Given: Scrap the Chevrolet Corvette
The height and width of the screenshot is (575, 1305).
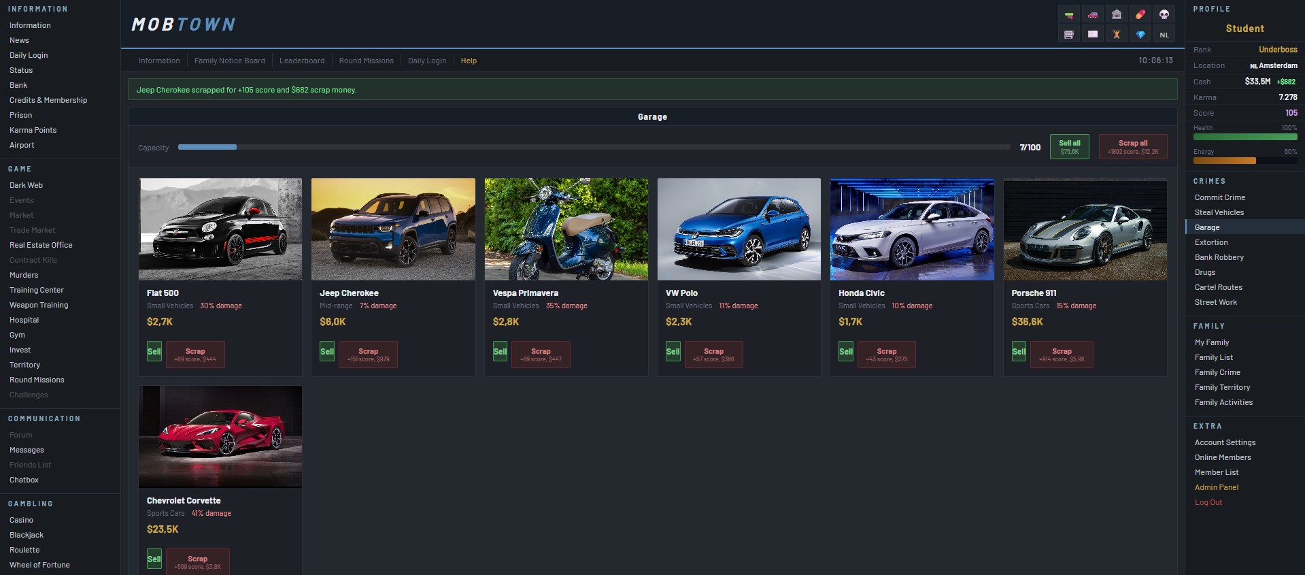Looking at the screenshot, I should coord(197,561).
